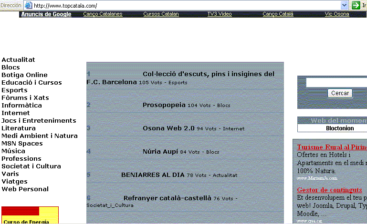Open the TV3 Video ad link
The height and width of the screenshot is (224, 367).
click(x=220, y=14)
